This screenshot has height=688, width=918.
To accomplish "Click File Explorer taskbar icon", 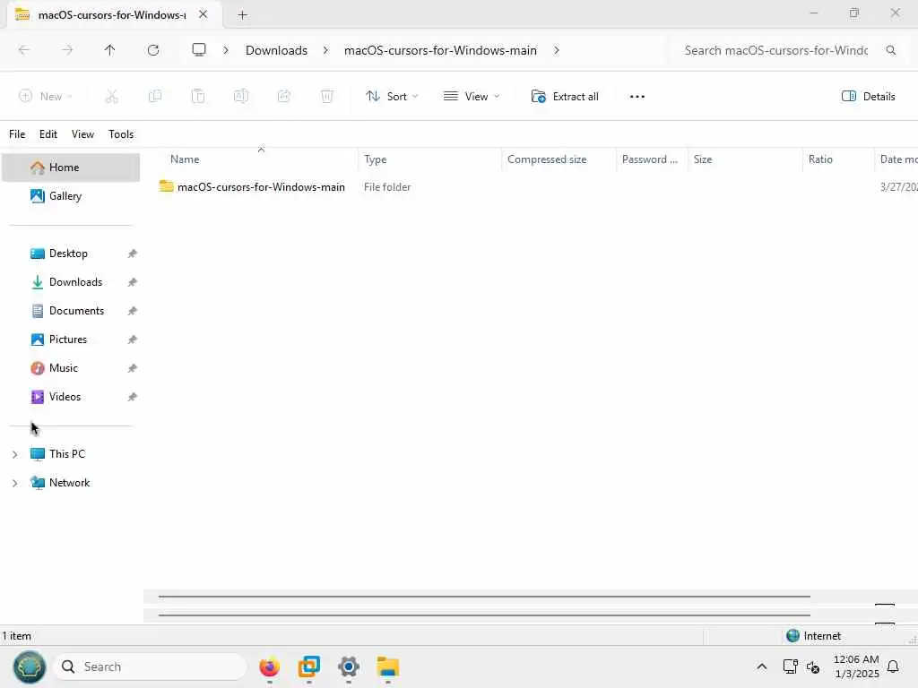I will [387, 666].
